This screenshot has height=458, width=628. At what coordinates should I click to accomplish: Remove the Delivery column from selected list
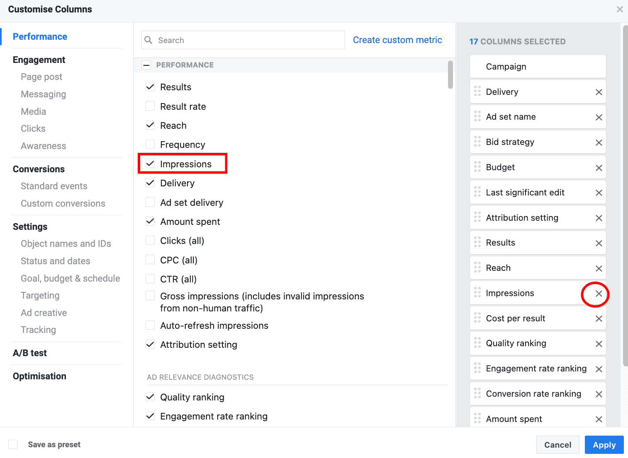pyautogui.click(x=599, y=92)
